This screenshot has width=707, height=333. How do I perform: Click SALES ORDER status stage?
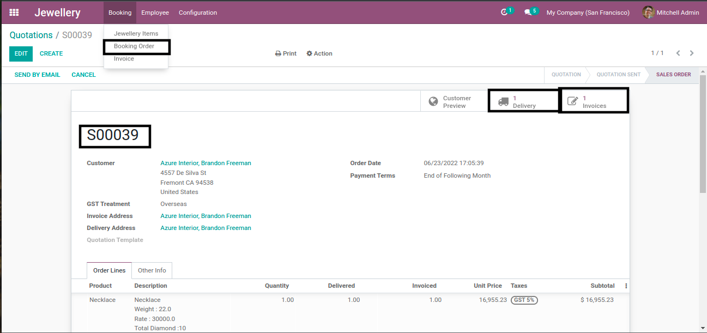pyautogui.click(x=673, y=75)
